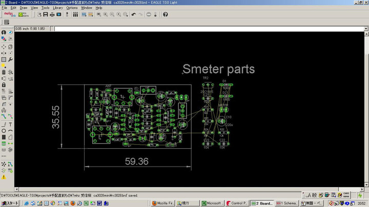Click the Zoom to fit icon
The image size is (369, 207).
[x=98, y=14]
